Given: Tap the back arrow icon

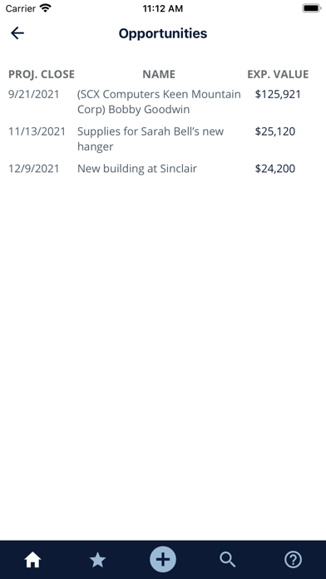Looking at the screenshot, I should (x=17, y=33).
